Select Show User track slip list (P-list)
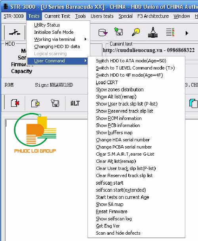Viewport: 198px width, 241px height. [x=136, y=104]
